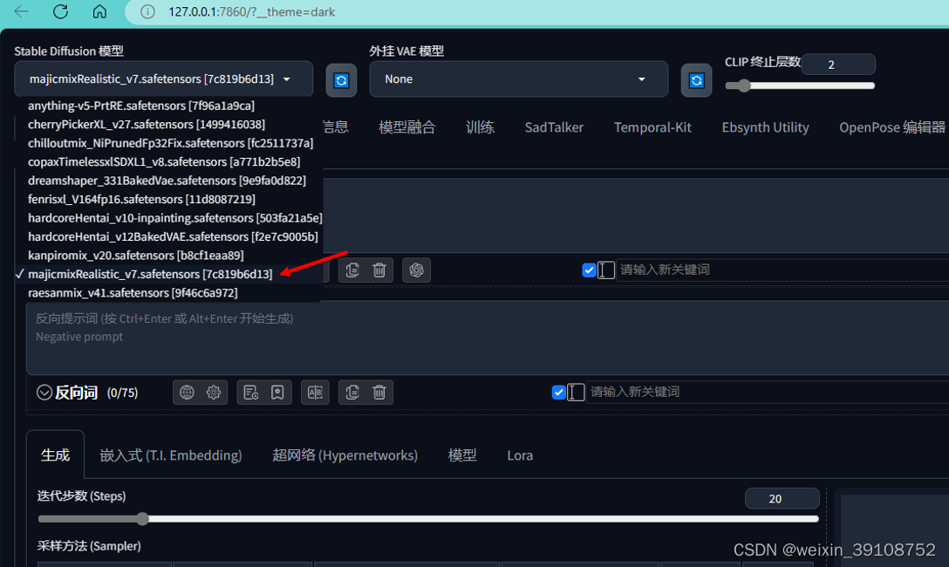Open the 训练 tab

pyautogui.click(x=480, y=127)
